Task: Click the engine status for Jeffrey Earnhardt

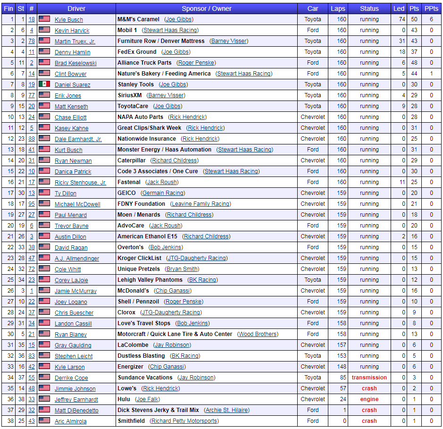Action: pos(369,399)
